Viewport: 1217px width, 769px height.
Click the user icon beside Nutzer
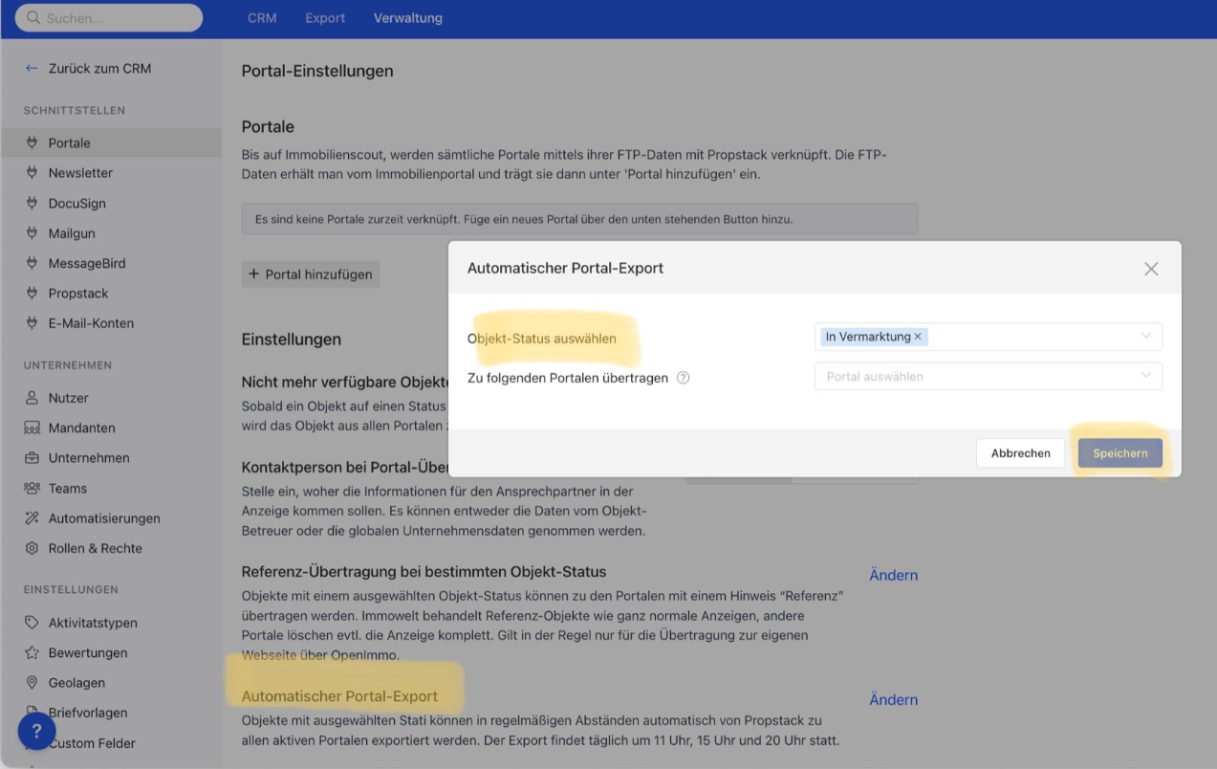(x=32, y=398)
